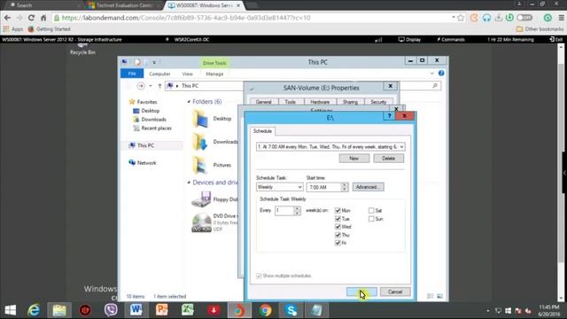Open the browser home page

(x=43, y=18)
